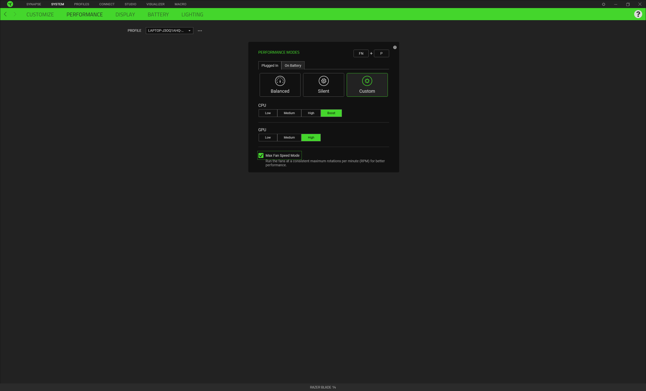Open the BATTERY tab

(x=158, y=14)
